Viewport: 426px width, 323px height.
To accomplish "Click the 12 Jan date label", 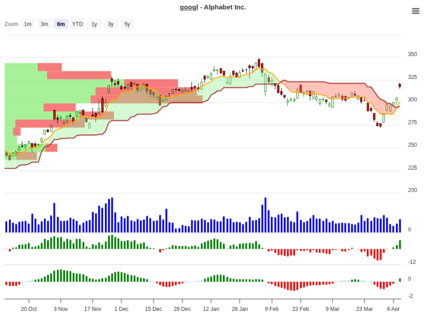I will coord(211,309).
